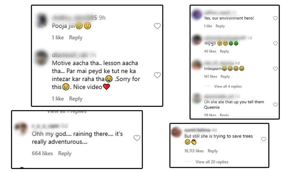Like the "Motive aacha tha" comment

coord(157,75)
